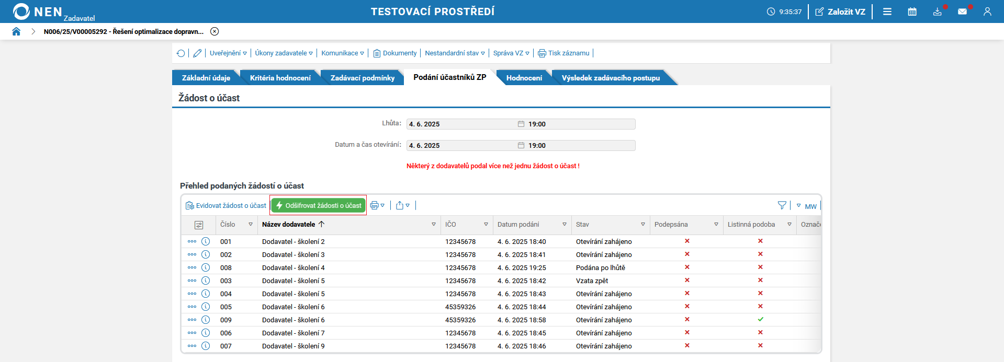
Task: Click the Odšifrovat žádosti o účast button
Action: click(x=318, y=205)
